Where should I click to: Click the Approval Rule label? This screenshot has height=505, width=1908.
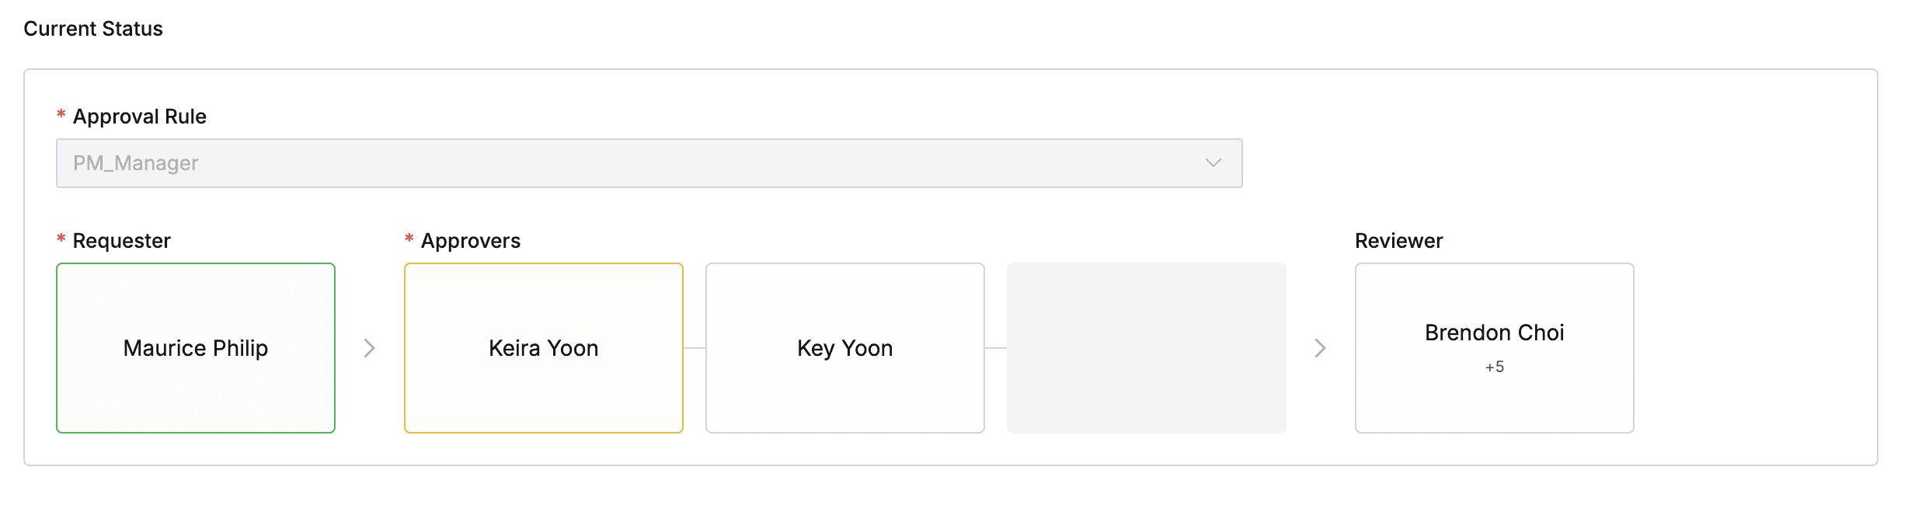[140, 116]
